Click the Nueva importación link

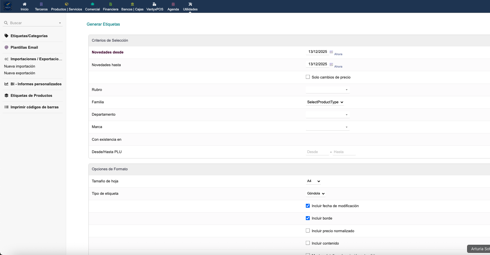[20, 66]
